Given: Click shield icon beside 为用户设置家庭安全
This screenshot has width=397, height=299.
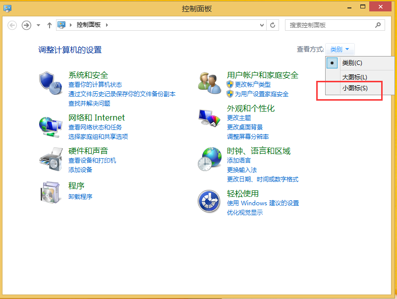Looking at the screenshot, I should coord(230,94).
